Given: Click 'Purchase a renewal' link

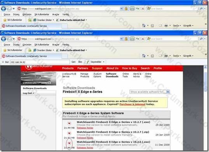Looking at the screenshot, I should click(x=132, y=104).
